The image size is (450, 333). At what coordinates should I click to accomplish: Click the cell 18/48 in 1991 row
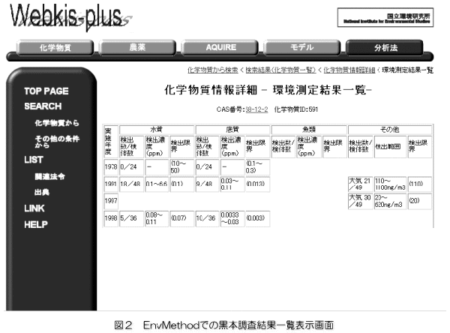[x=131, y=184]
